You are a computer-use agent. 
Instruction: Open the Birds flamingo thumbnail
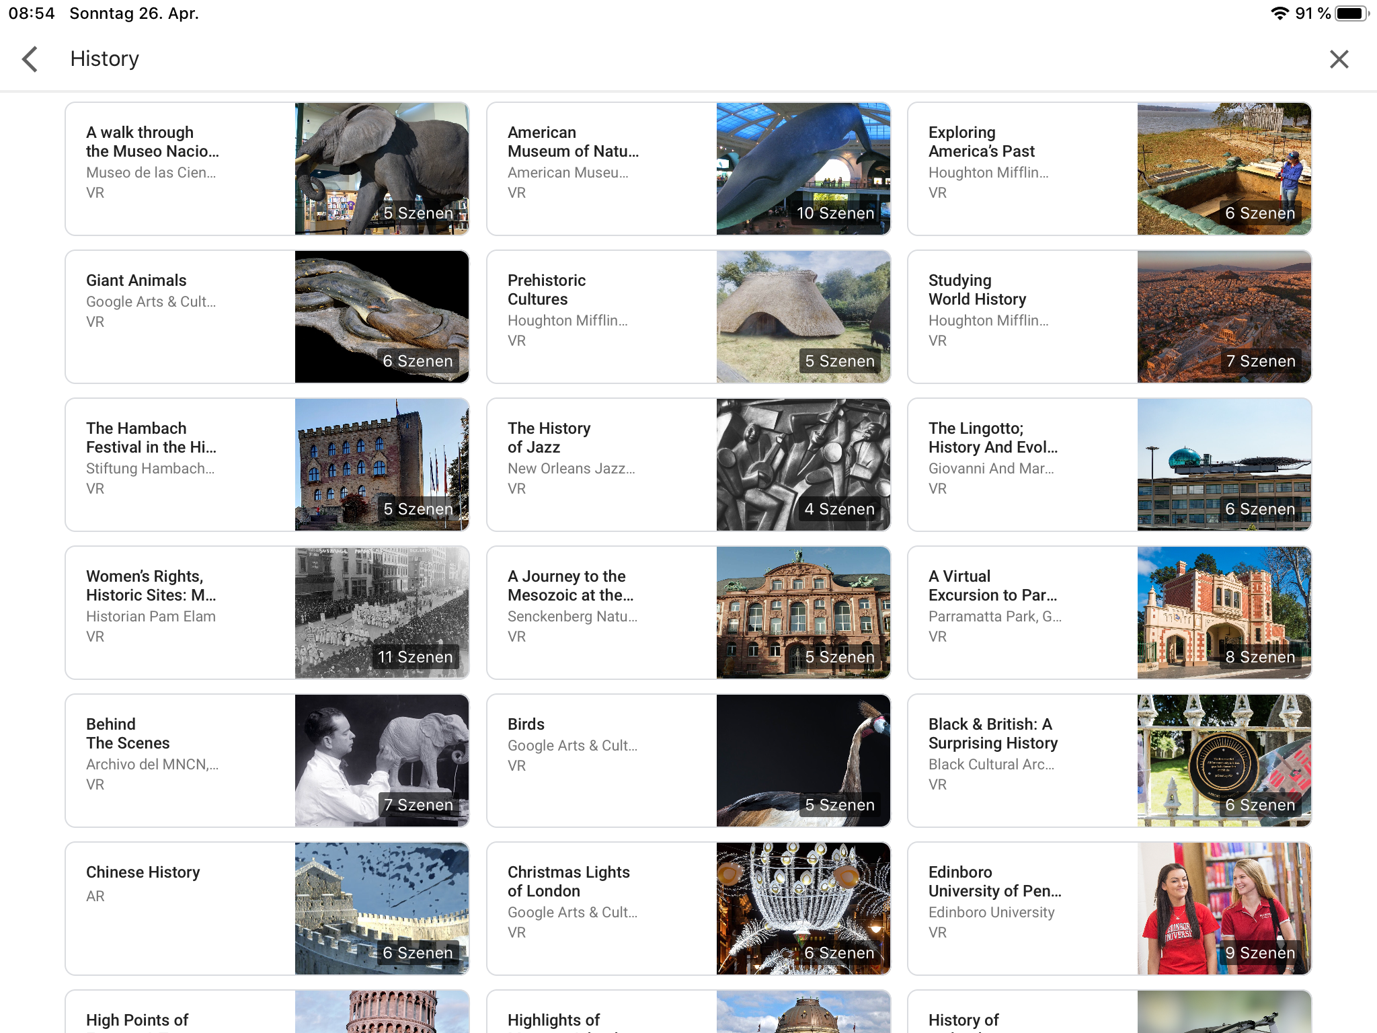pos(803,761)
